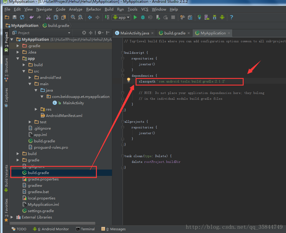This screenshot has height=233, width=286.
Task: Collapse the MyApplication root node
Action: pyautogui.click(x=12, y=40)
